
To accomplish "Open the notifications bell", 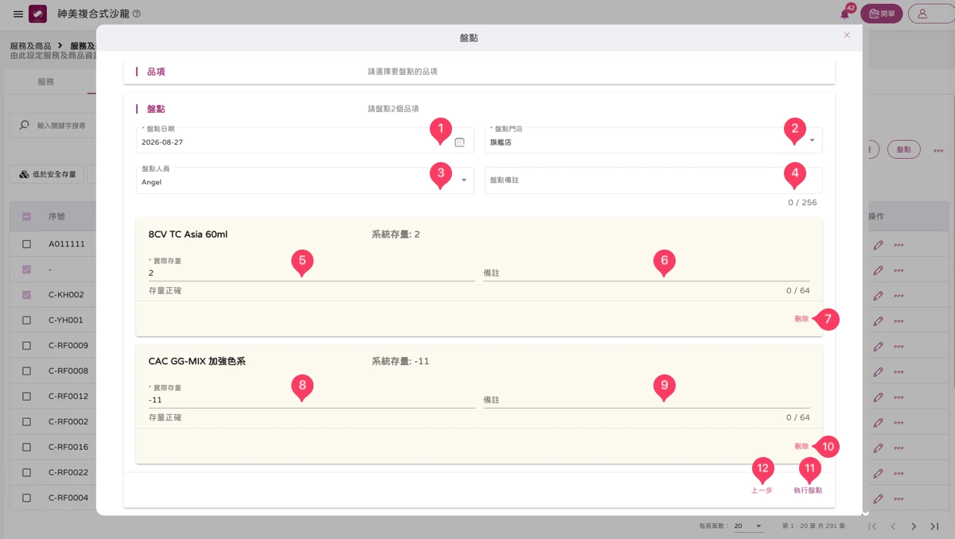I will point(845,14).
